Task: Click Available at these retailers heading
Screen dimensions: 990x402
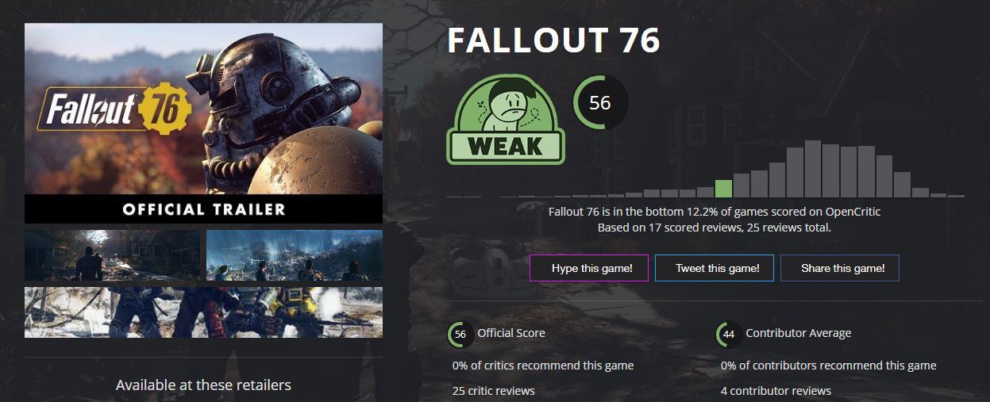Action: tap(203, 385)
